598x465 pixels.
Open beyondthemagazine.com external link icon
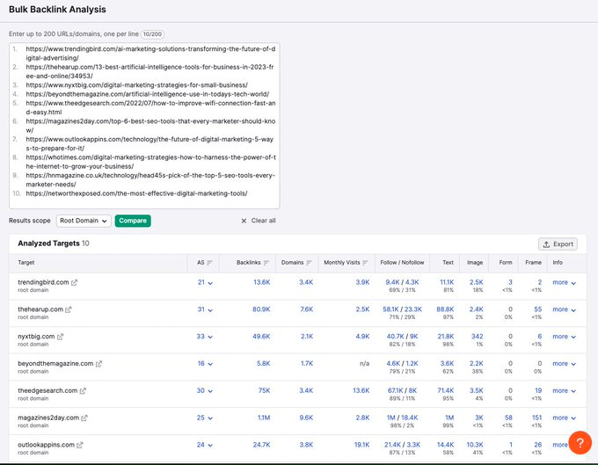[x=98, y=363]
